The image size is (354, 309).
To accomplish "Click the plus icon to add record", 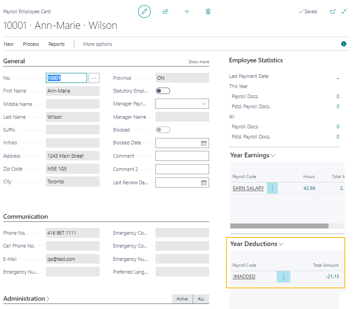I will tap(187, 11).
